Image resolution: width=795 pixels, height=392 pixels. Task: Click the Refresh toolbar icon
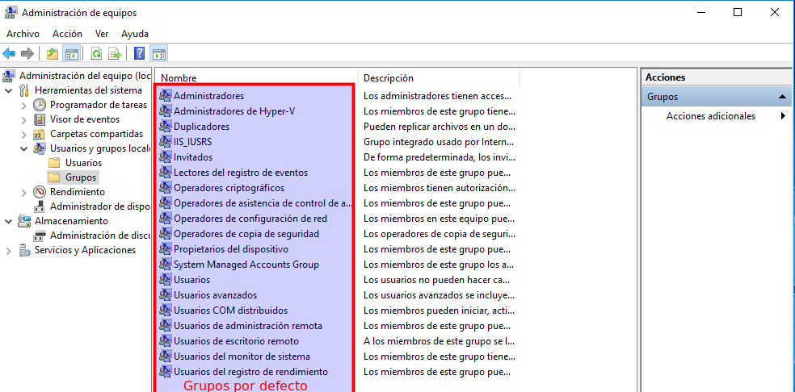[96, 53]
